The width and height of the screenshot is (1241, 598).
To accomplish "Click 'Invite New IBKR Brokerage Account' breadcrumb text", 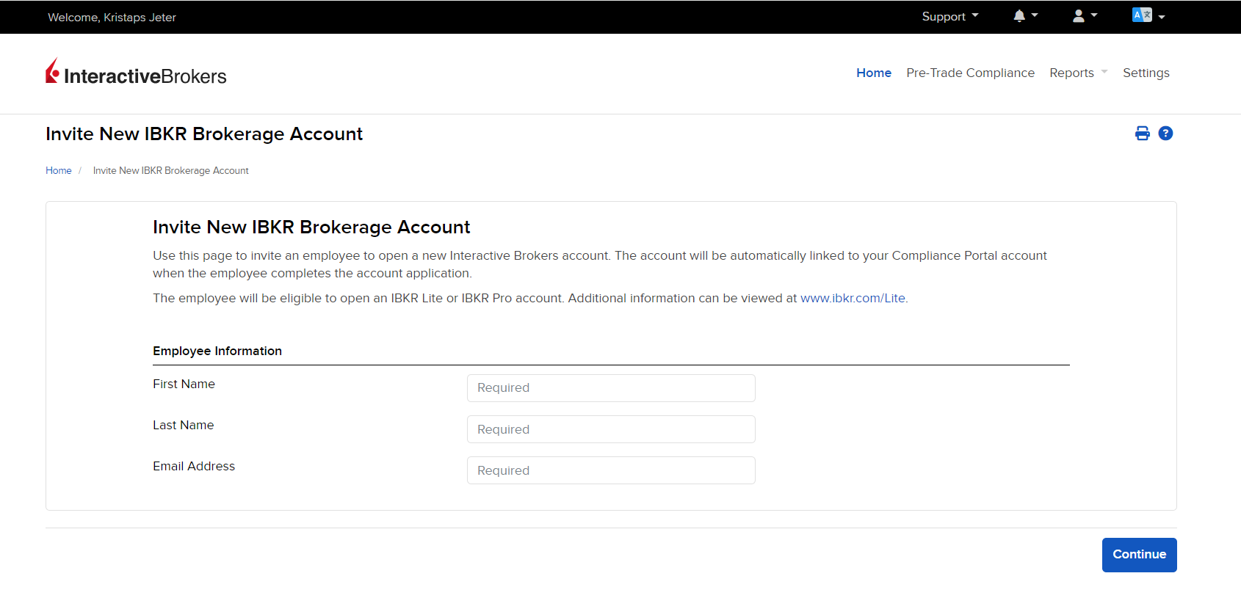I will point(170,170).
